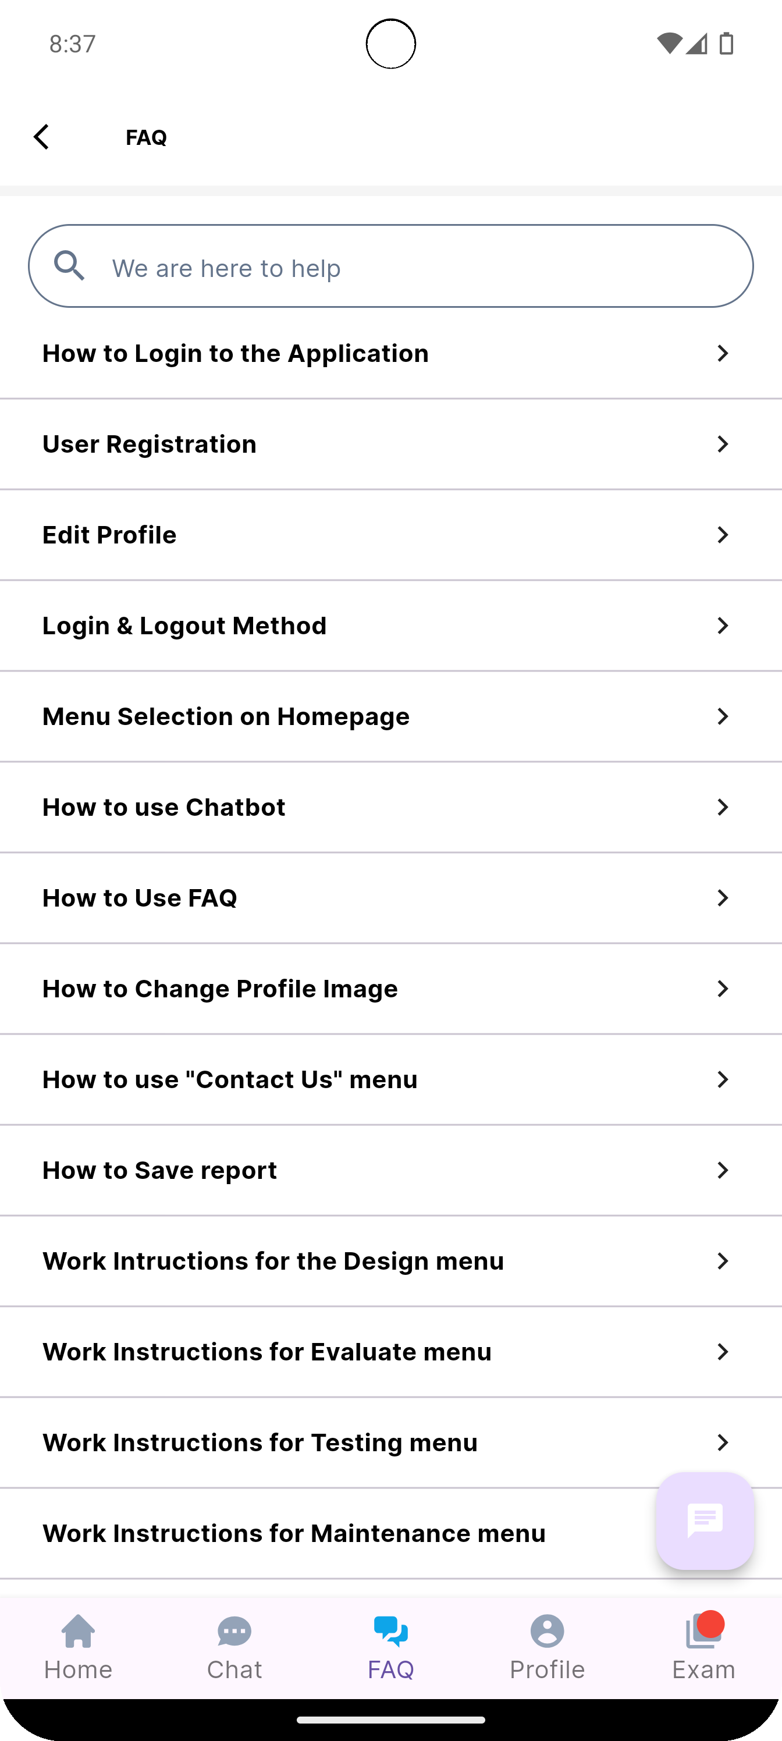The image size is (782, 1741).
Task: Open the floating chat message button
Action: click(705, 1520)
